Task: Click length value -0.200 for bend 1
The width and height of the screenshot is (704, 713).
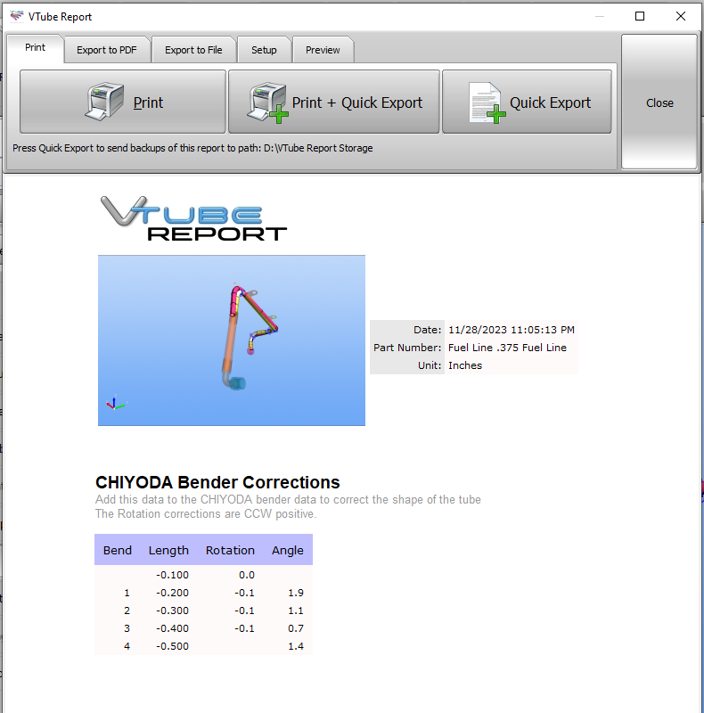Action: (x=172, y=593)
